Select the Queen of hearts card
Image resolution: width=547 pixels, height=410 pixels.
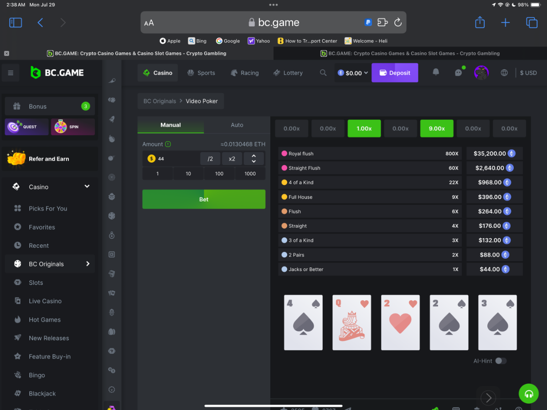click(x=351, y=323)
